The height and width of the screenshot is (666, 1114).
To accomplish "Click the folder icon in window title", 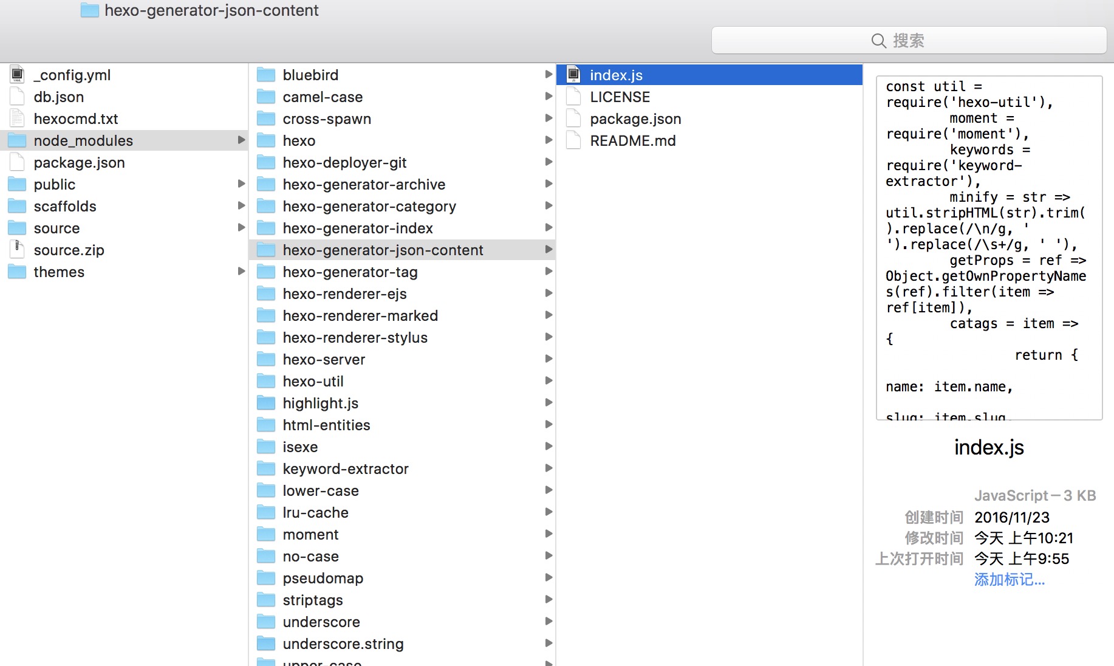I will (x=90, y=10).
